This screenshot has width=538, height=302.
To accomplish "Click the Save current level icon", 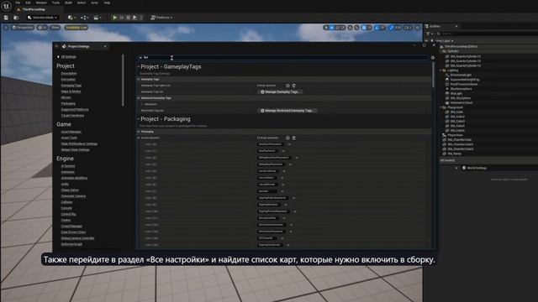I will (6, 18).
